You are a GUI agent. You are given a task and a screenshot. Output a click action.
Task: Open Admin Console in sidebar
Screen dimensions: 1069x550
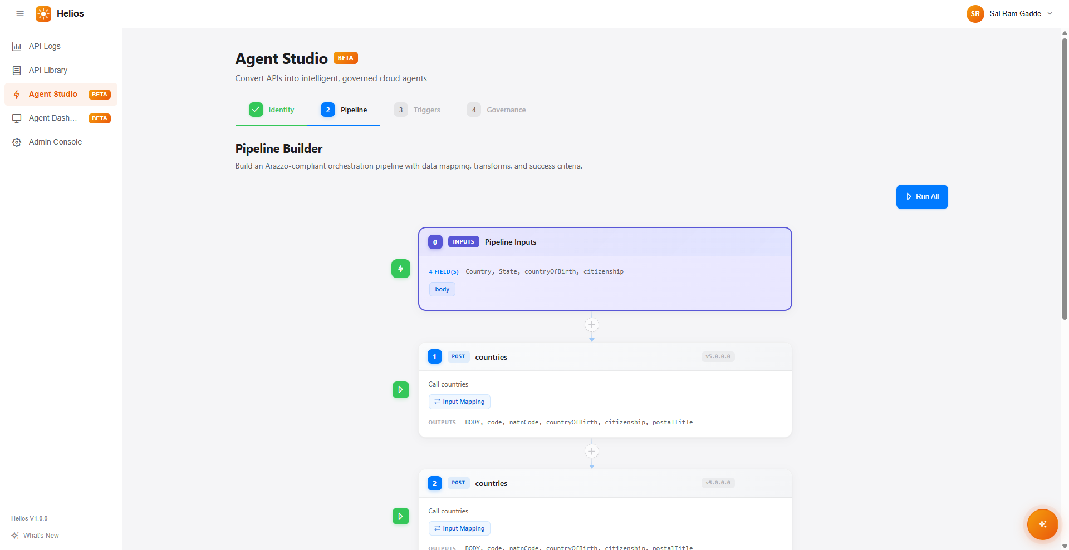click(61, 142)
